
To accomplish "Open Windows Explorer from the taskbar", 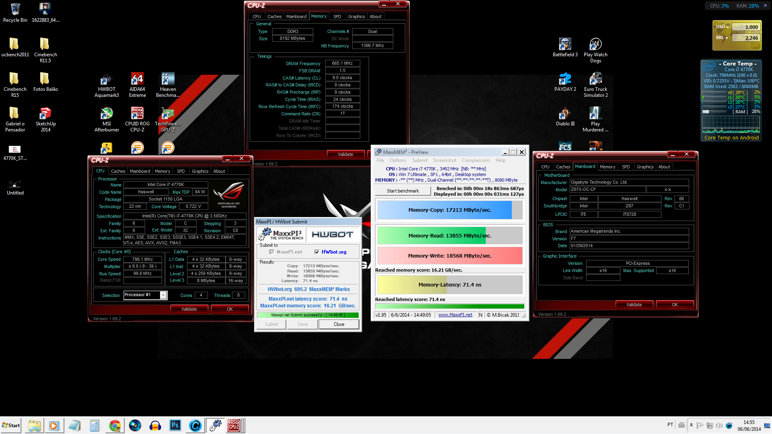I will (35, 425).
